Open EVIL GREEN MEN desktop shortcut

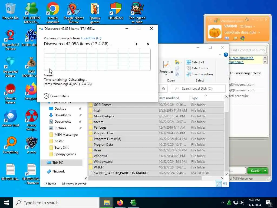coord(31,13)
